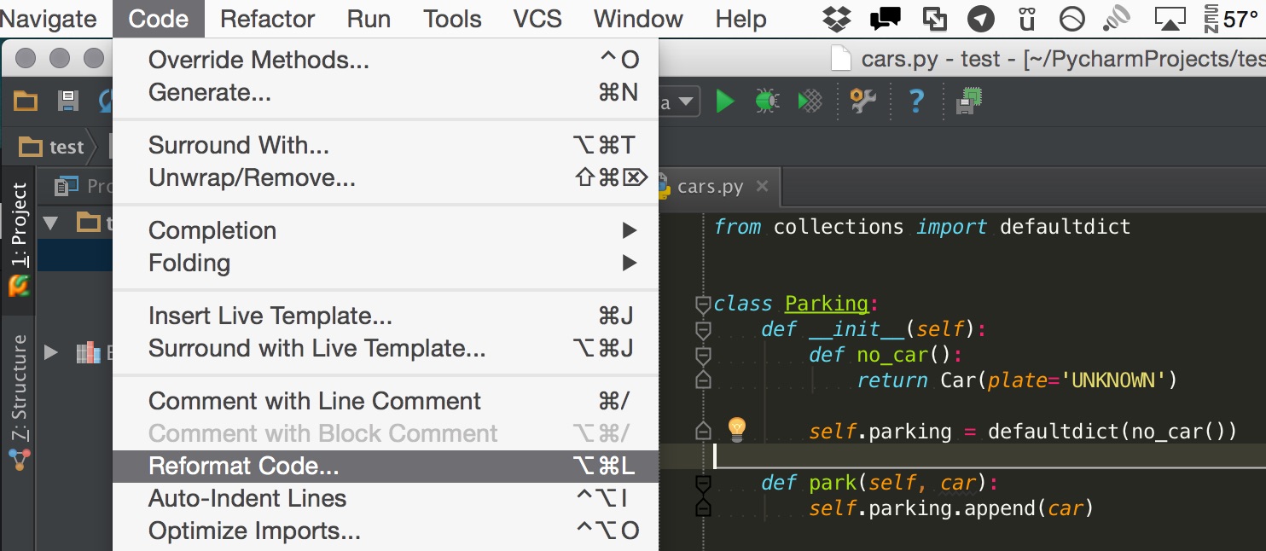
Task: Open the run configuration dropdown arrow
Action: [x=688, y=103]
